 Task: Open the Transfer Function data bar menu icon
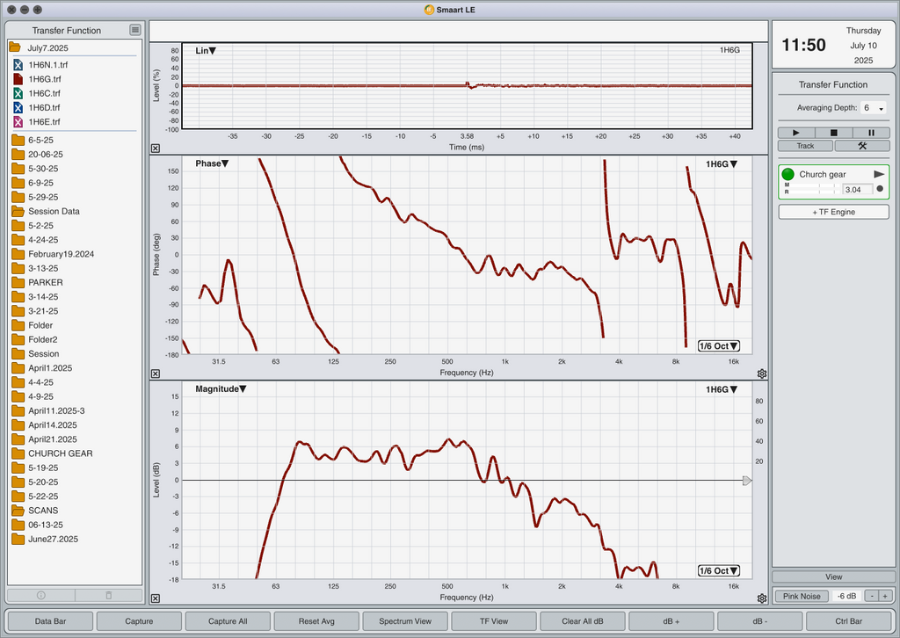[x=134, y=30]
